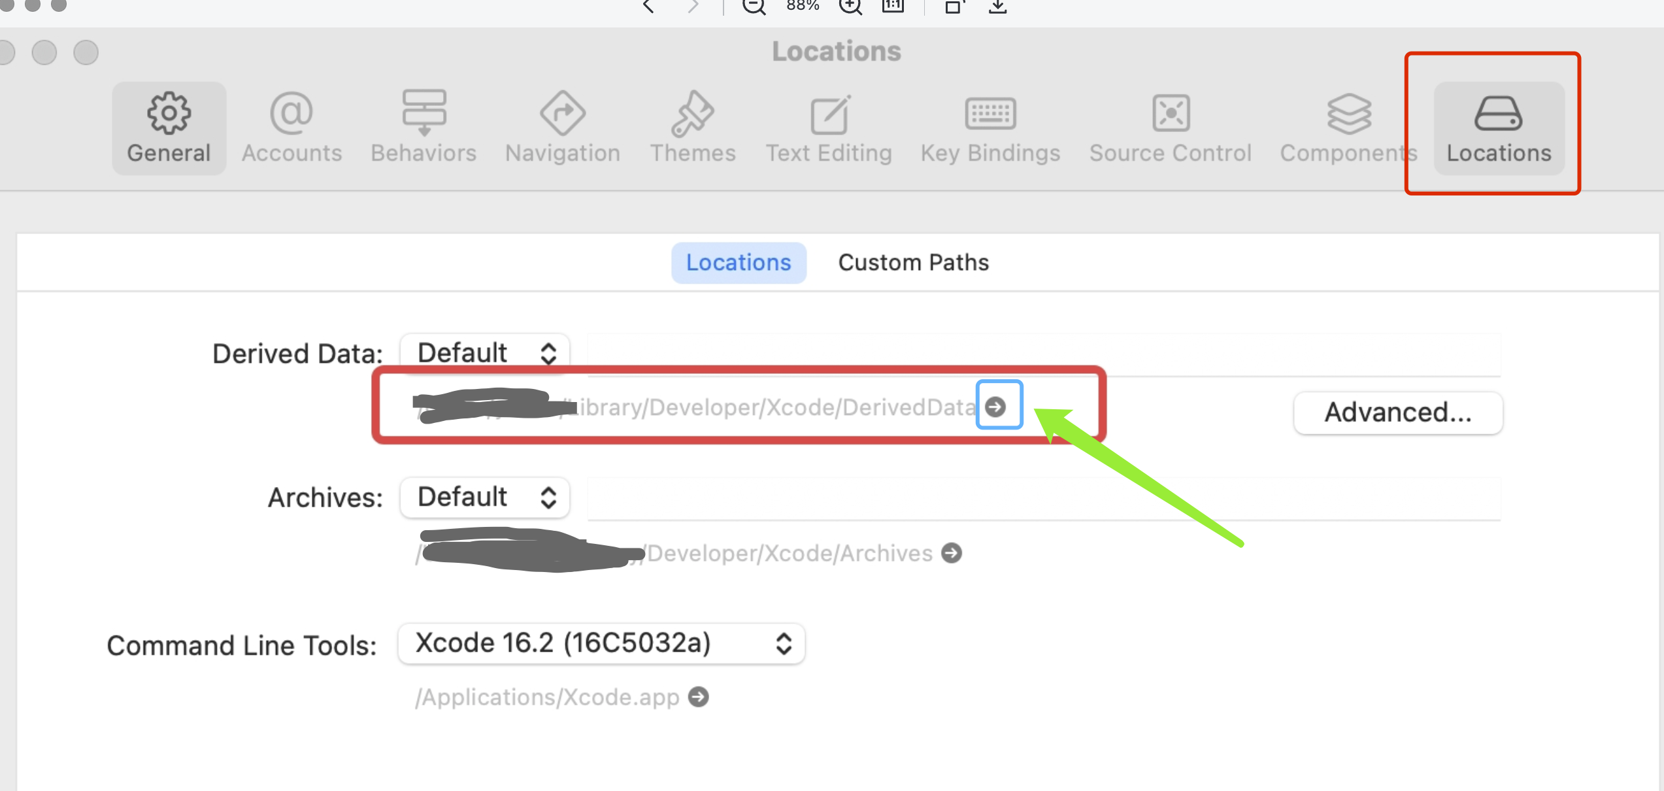
Task: Open the Key Bindings pane
Action: [x=990, y=128]
